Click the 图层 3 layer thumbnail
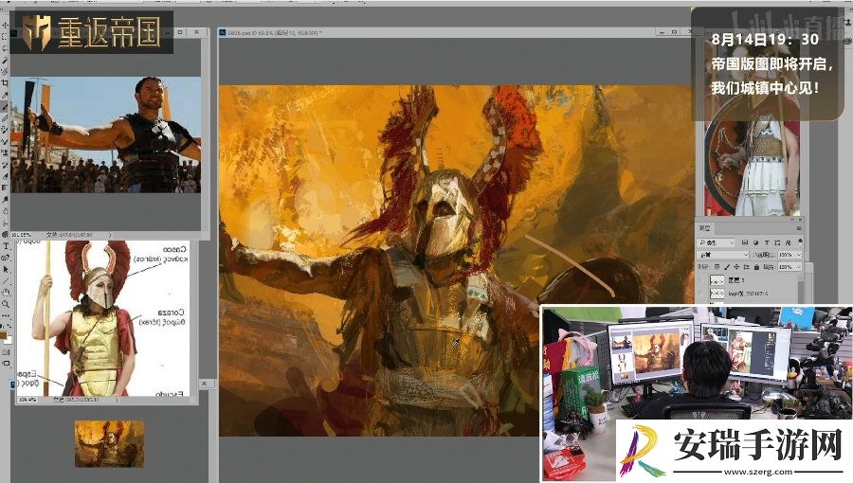This screenshot has height=483, width=853. 717,279
